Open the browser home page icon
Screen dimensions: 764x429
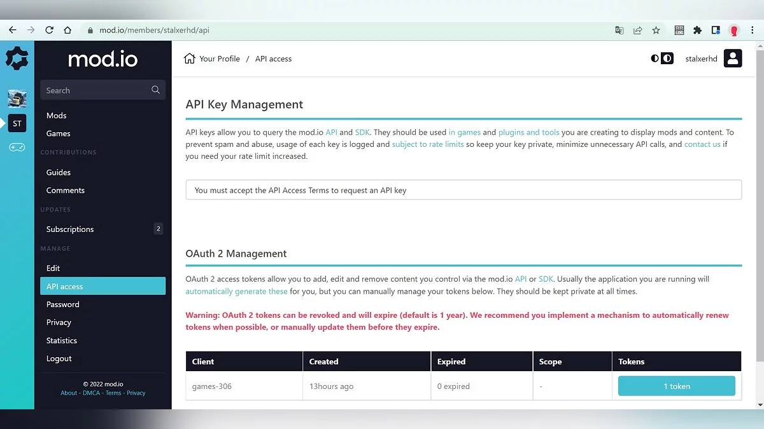(67, 30)
